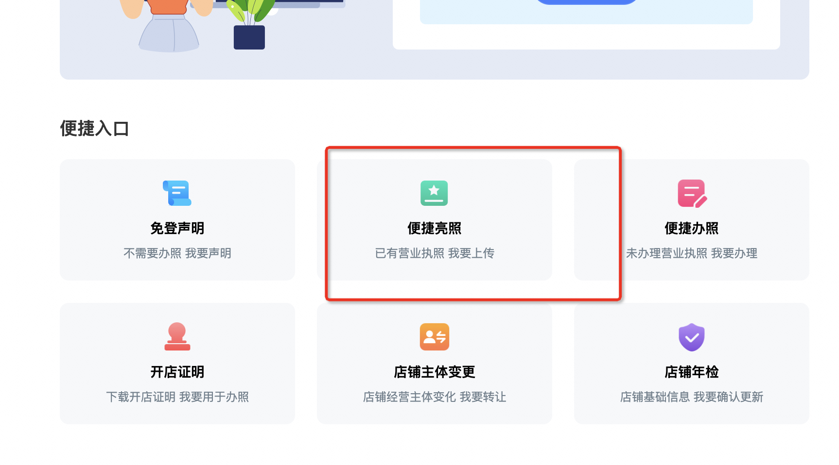Click the blue scroll icon for 免登声明
Image resolution: width=839 pixels, height=465 pixels.
(177, 193)
